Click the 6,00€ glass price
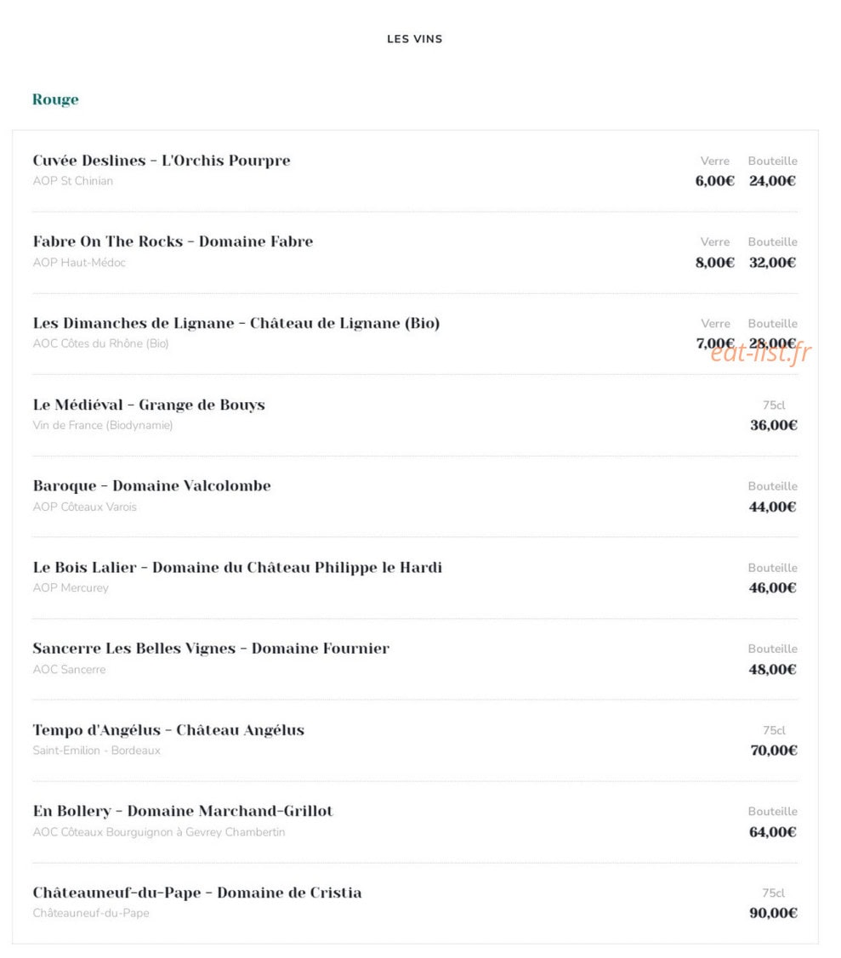 click(714, 181)
